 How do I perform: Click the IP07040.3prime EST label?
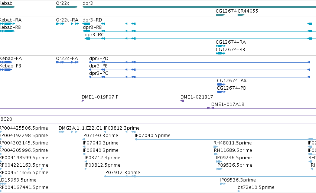point(101,143)
